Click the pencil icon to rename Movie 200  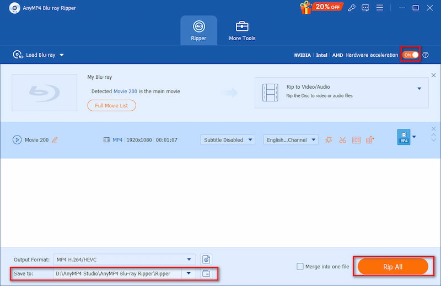click(55, 140)
